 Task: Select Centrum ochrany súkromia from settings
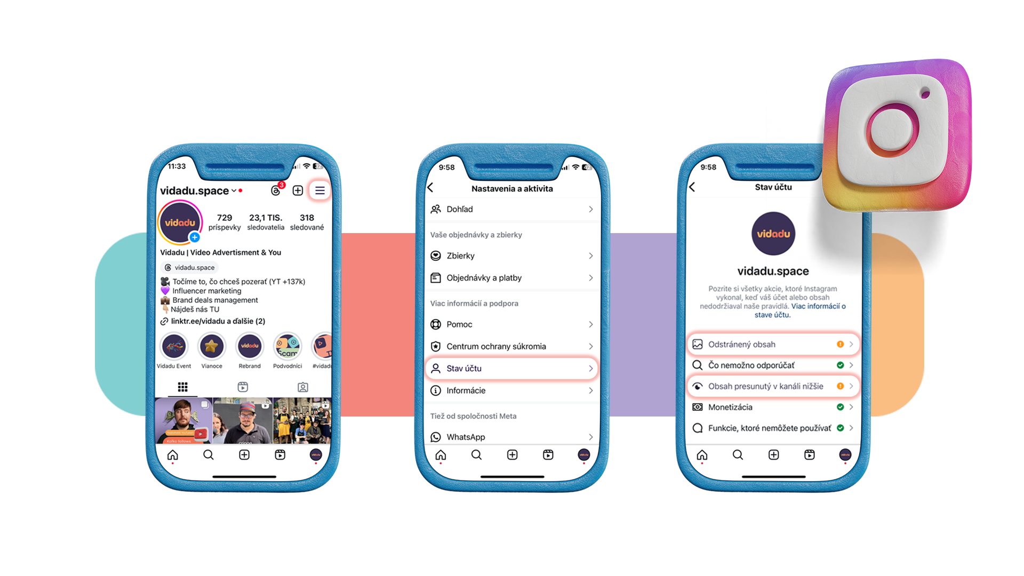(513, 346)
